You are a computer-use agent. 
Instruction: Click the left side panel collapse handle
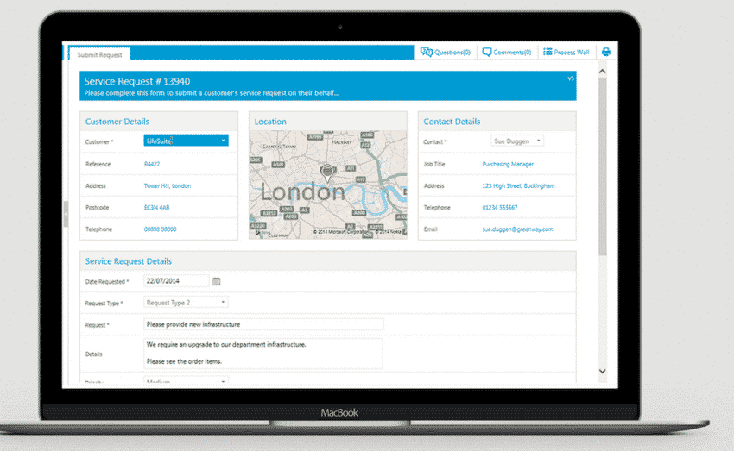click(x=66, y=214)
